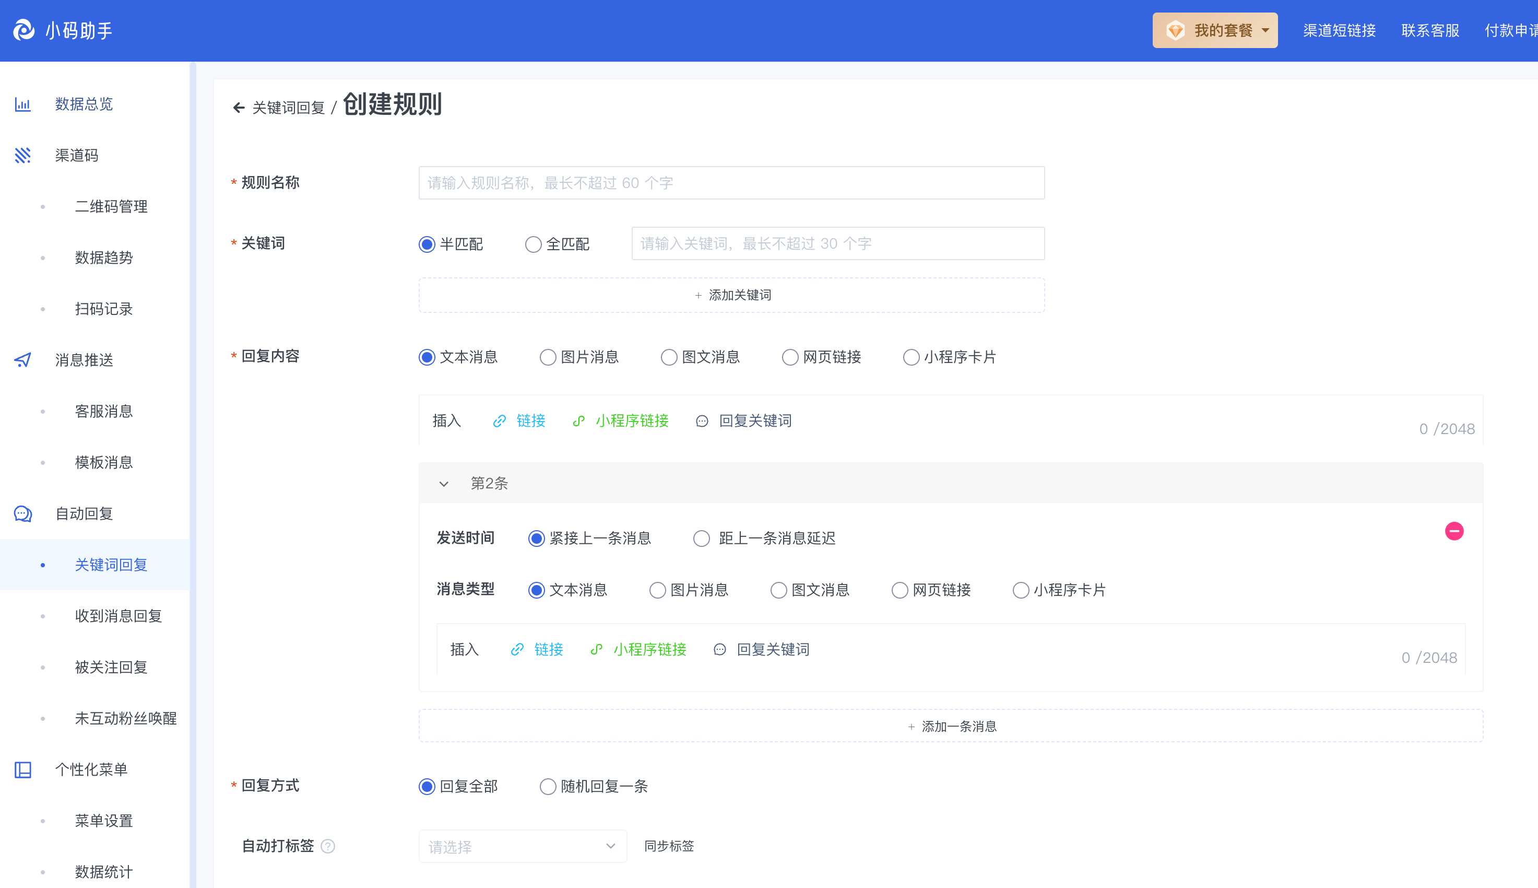Focus the 关键词 input field

838,244
